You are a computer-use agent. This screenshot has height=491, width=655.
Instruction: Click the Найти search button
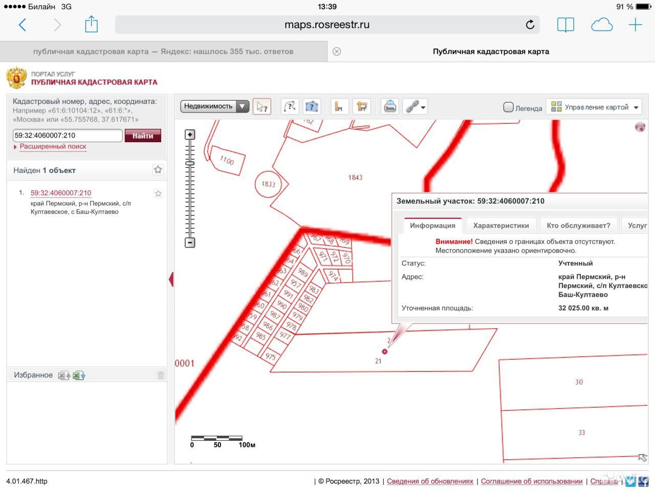tap(143, 136)
